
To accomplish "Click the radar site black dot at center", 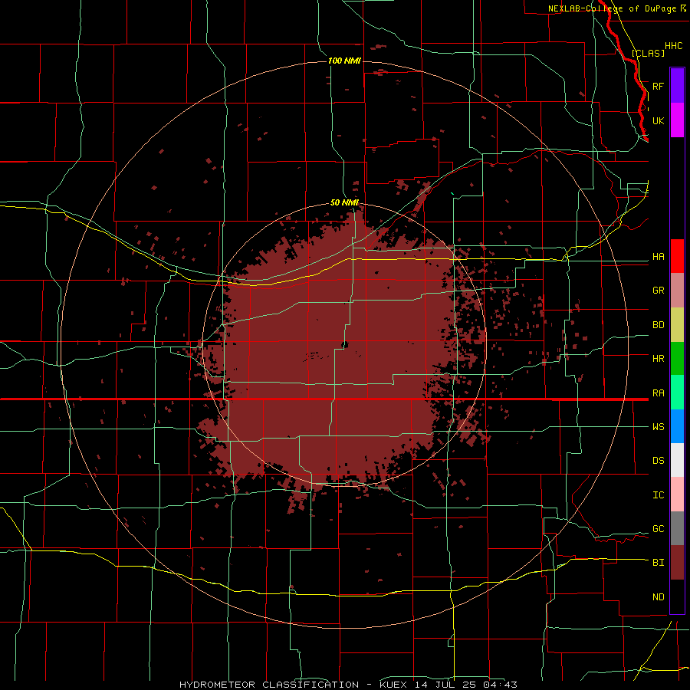I will coord(345,345).
